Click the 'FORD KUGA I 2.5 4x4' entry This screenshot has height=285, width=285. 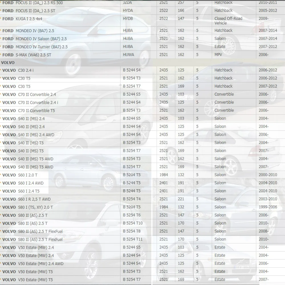click(22, 19)
